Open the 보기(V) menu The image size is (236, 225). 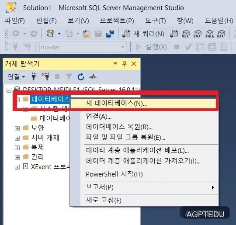[x=78, y=21]
